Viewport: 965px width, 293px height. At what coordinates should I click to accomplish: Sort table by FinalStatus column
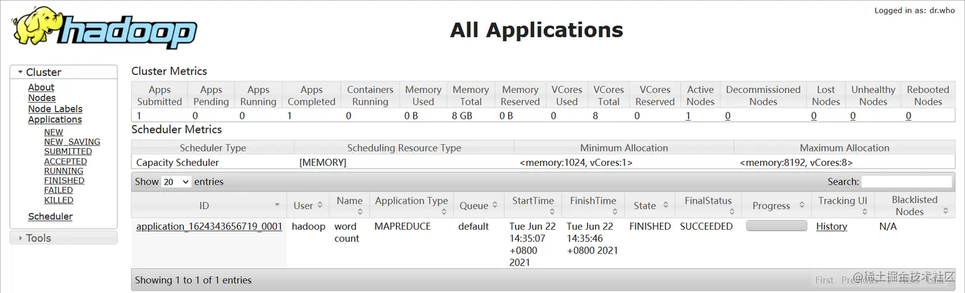tap(708, 206)
